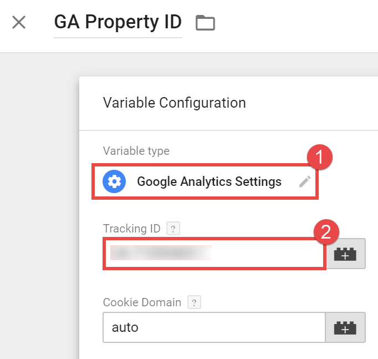Click the Variable Configuration heading
The image size is (378, 359).
coord(174,103)
